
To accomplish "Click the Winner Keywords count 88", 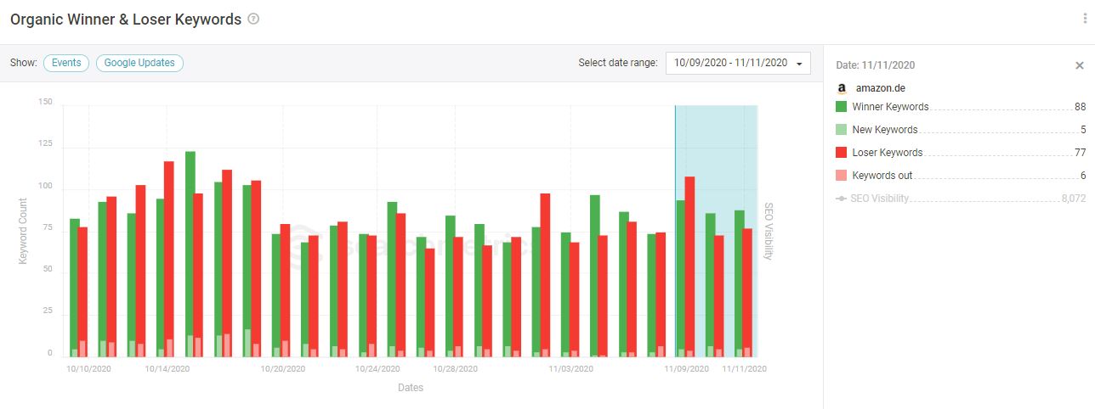I will point(1080,107).
